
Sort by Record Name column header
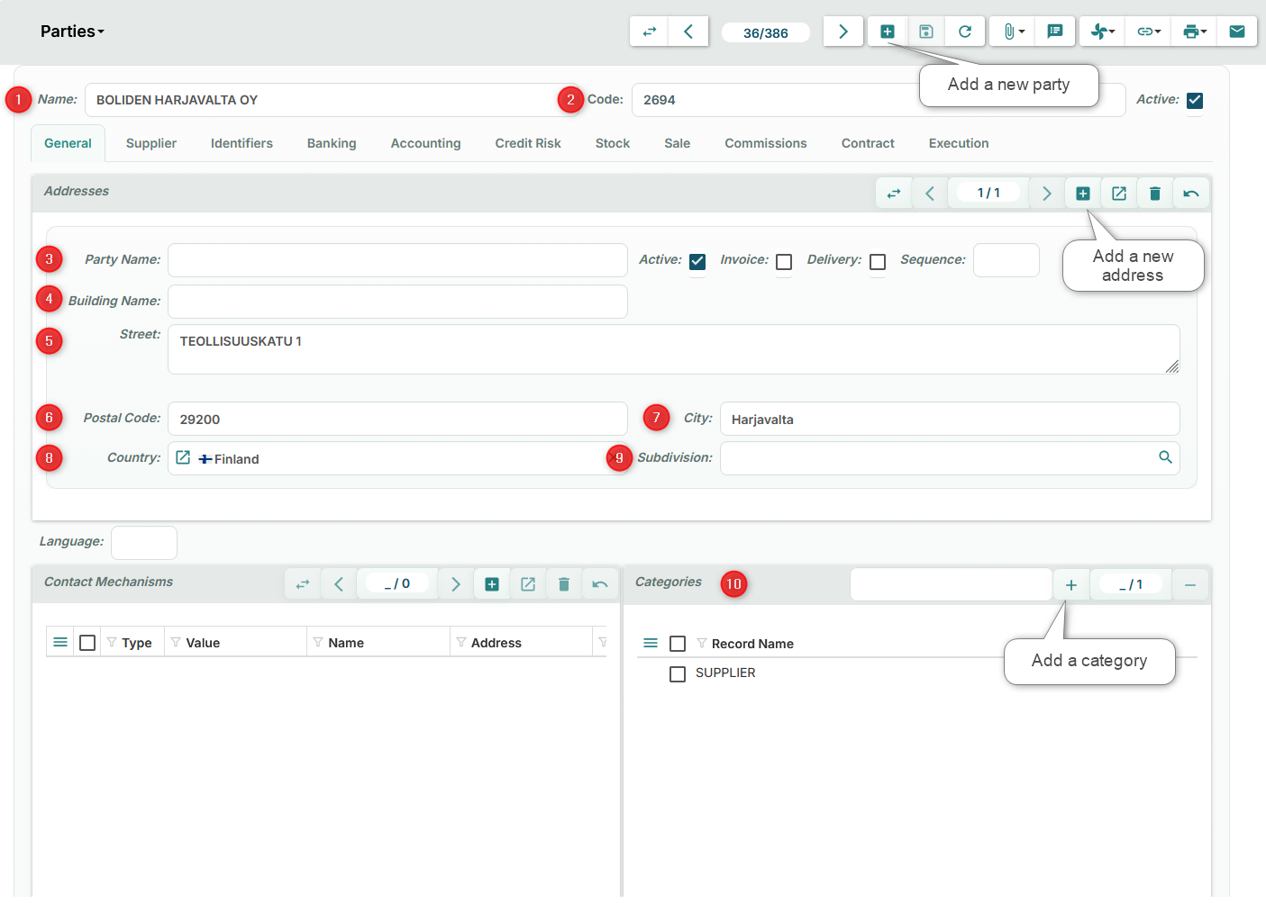pos(752,644)
